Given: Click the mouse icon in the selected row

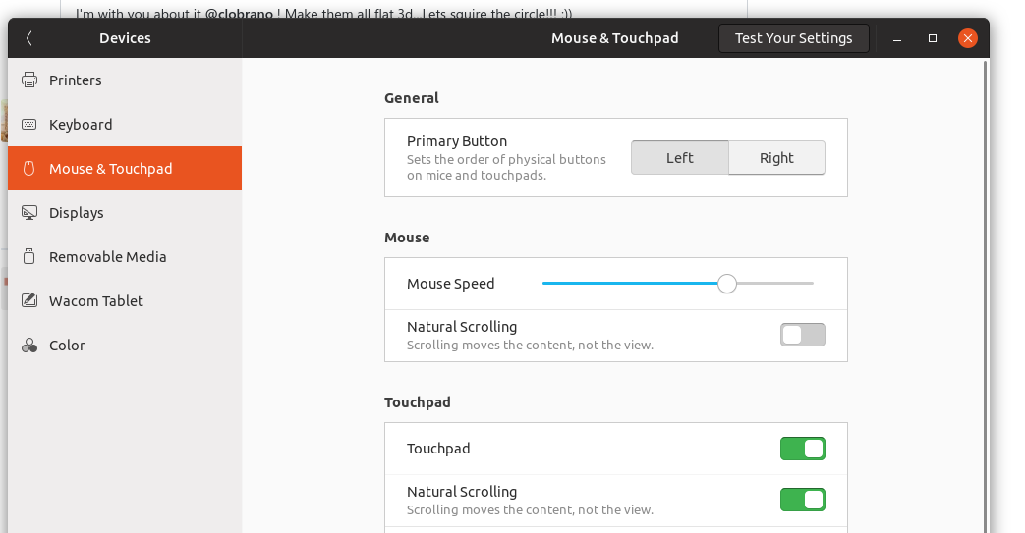Looking at the screenshot, I should pyautogui.click(x=29, y=169).
